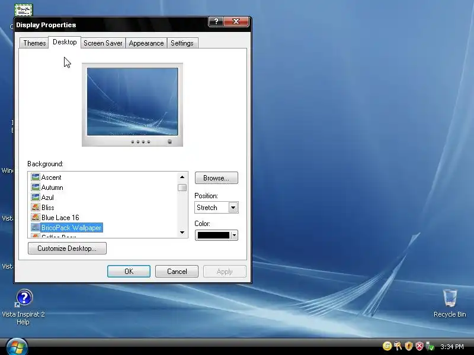Screen dimensions: 474x355
Task: Select Autumn in the Background list
Action: pyautogui.click(x=52, y=187)
